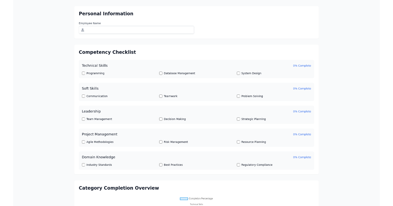Check the Best Practices checkbox
This screenshot has height=206, width=393.
click(x=161, y=165)
